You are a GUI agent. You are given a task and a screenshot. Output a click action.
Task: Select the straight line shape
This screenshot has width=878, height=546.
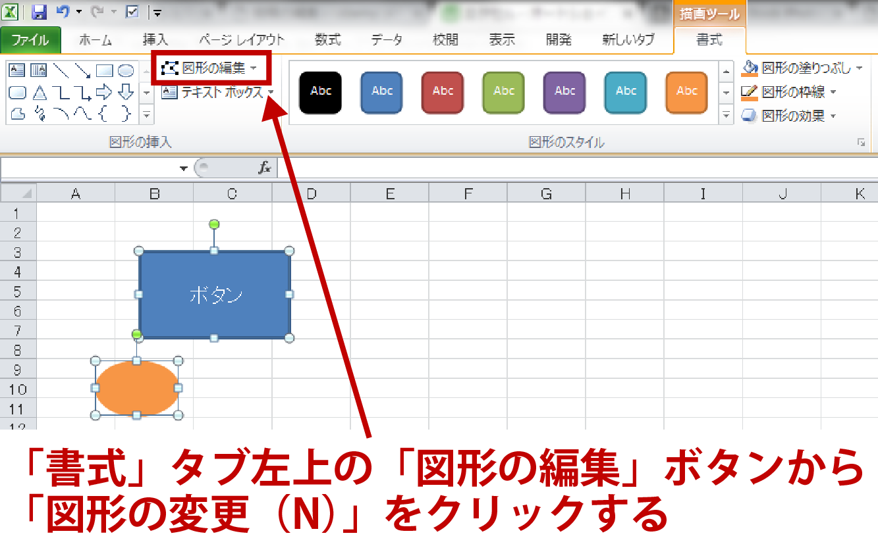click(61, 70)
